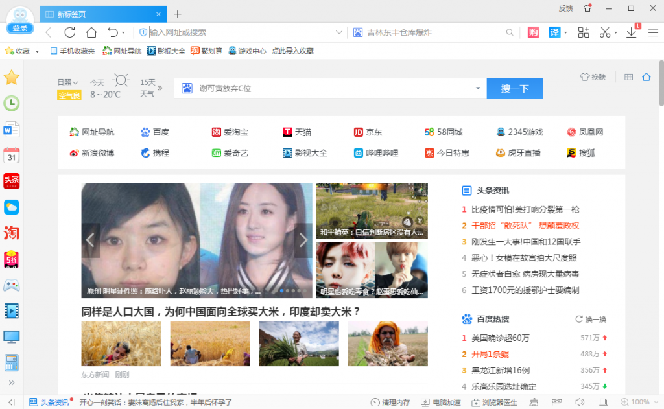Open the calendar icon in sidebar
This screenshot has width=664, height=409.
point(12,155)
